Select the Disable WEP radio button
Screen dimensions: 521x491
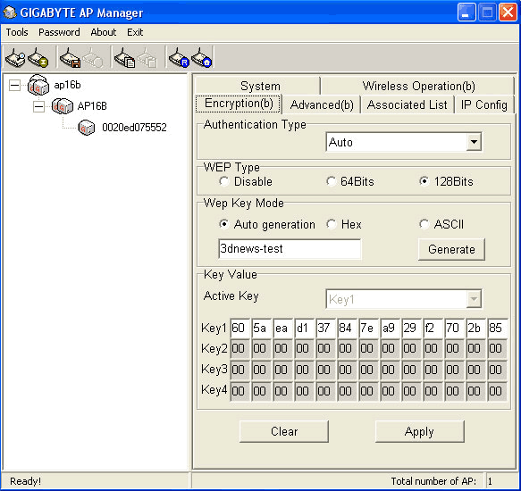click(224, 181)
